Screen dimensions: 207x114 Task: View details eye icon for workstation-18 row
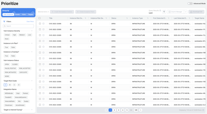coord(43,24)
